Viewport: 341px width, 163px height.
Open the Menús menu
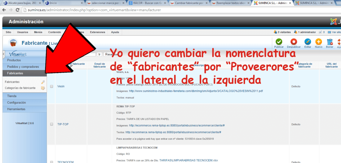[38, 32]
